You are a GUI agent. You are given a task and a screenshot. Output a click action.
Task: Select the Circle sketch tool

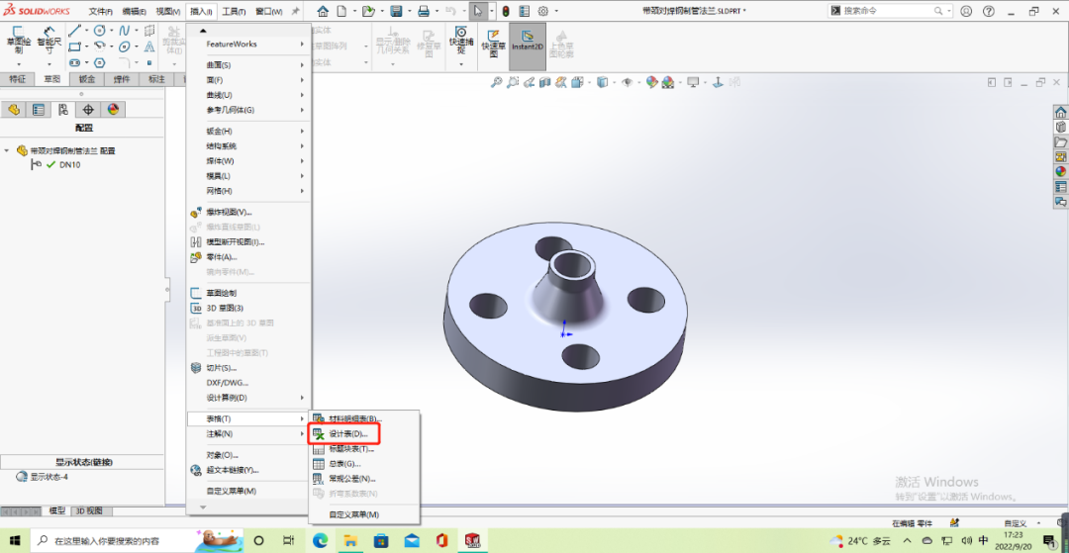pos(100,31)
